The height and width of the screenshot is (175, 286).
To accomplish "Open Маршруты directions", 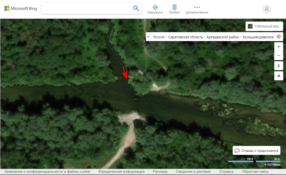I will (155, 9).
